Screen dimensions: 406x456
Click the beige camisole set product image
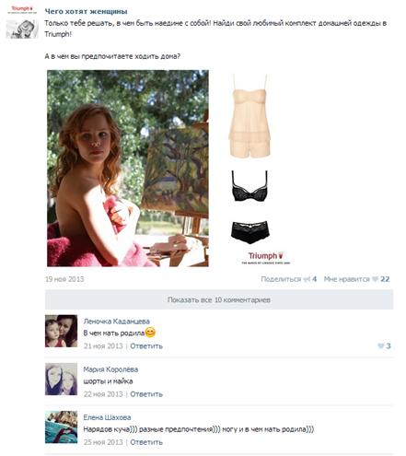[x=249, y=116]
